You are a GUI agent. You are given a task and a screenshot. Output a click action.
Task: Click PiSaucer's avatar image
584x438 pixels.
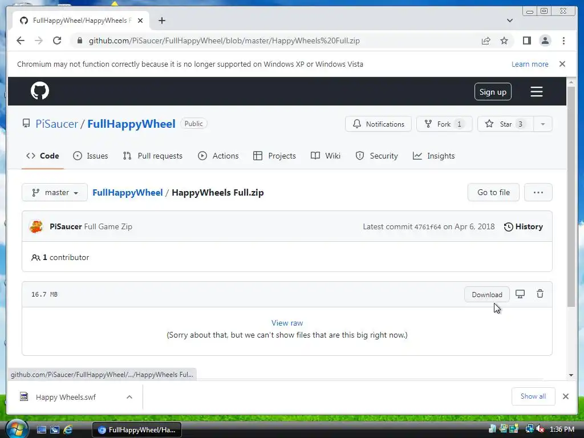(x=36, y=226)
